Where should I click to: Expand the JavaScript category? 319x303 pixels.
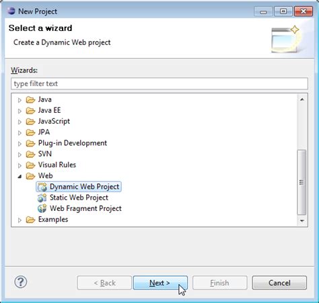point(20,122)
